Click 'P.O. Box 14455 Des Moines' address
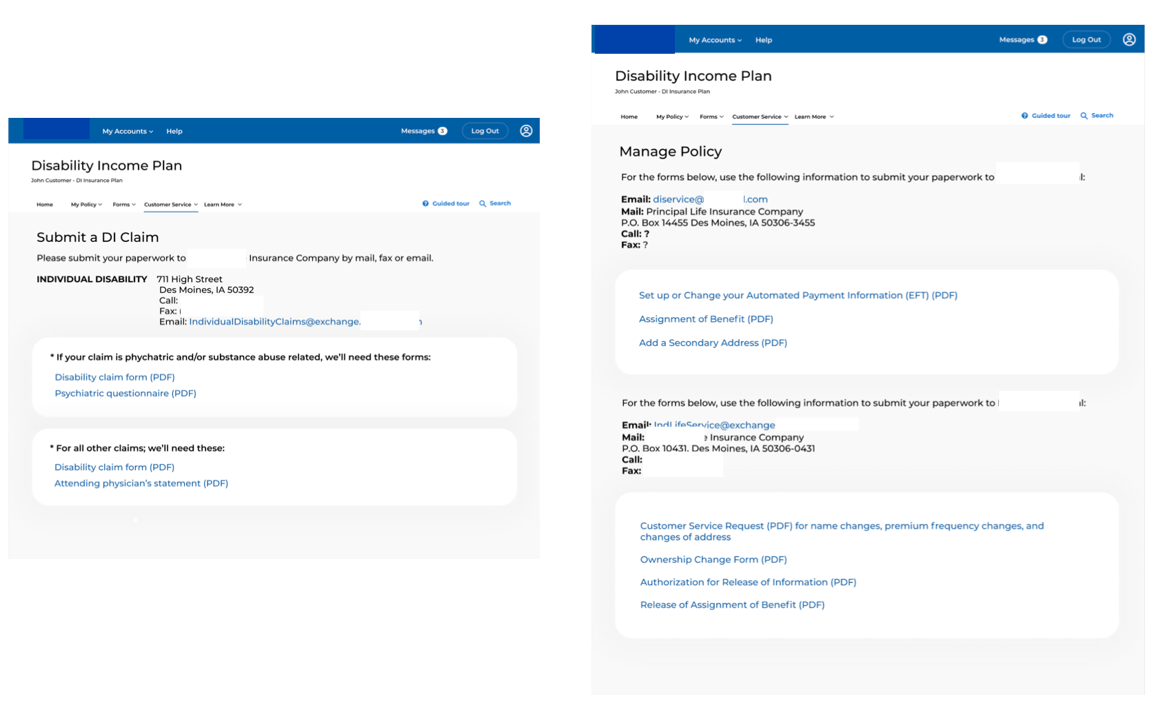The height and width of the screenshot is (721, 1165). [718, 223]
